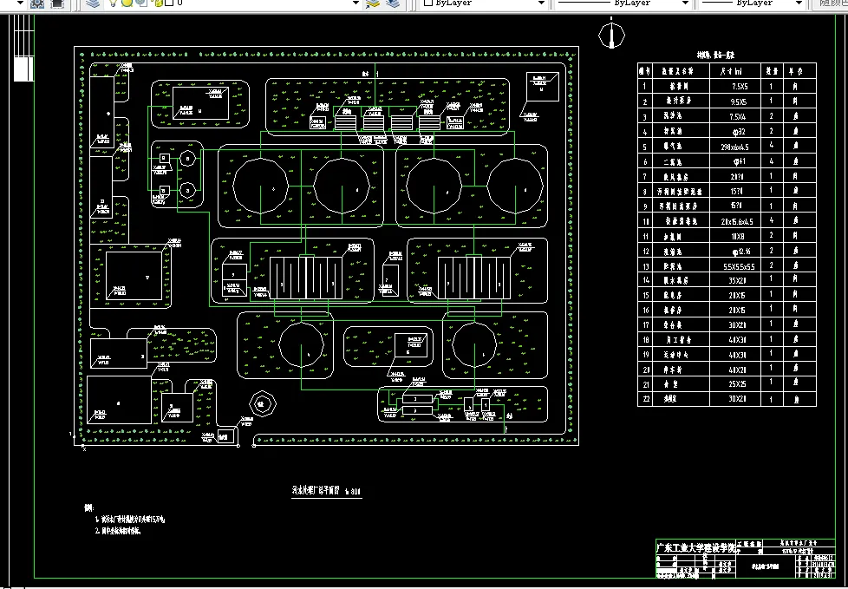Select the size cell in table row 5
Image resolution: width=848 pixels, height=589 pixels.
coord(735,147)
